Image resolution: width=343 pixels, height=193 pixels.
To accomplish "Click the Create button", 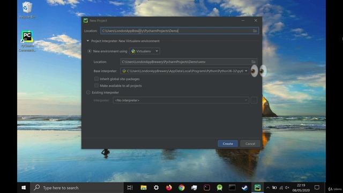I will tap(228, 144).
